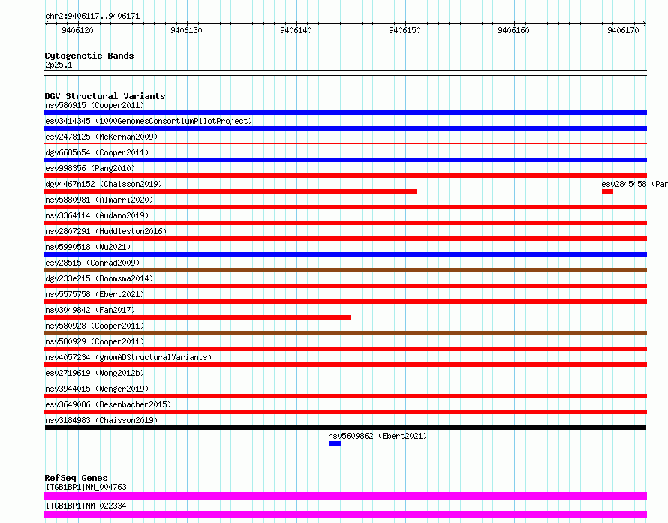This screenshot has height=523, width=668.
Task: Click the nsv580928 (Cooper2011) variant label
Action: (x=95, y=326)
